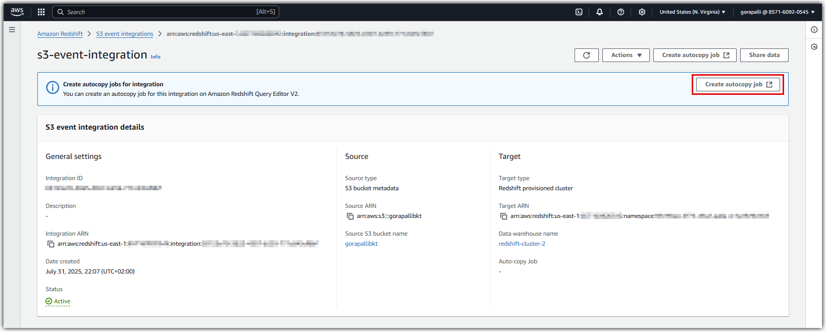Open the right side panel second icon

point(814,47)
